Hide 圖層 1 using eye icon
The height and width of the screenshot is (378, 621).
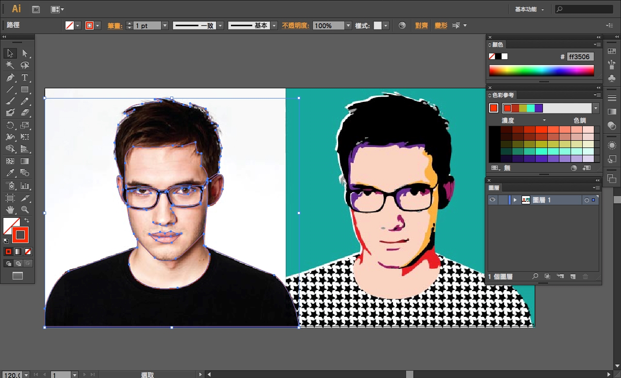coord(492,200)
